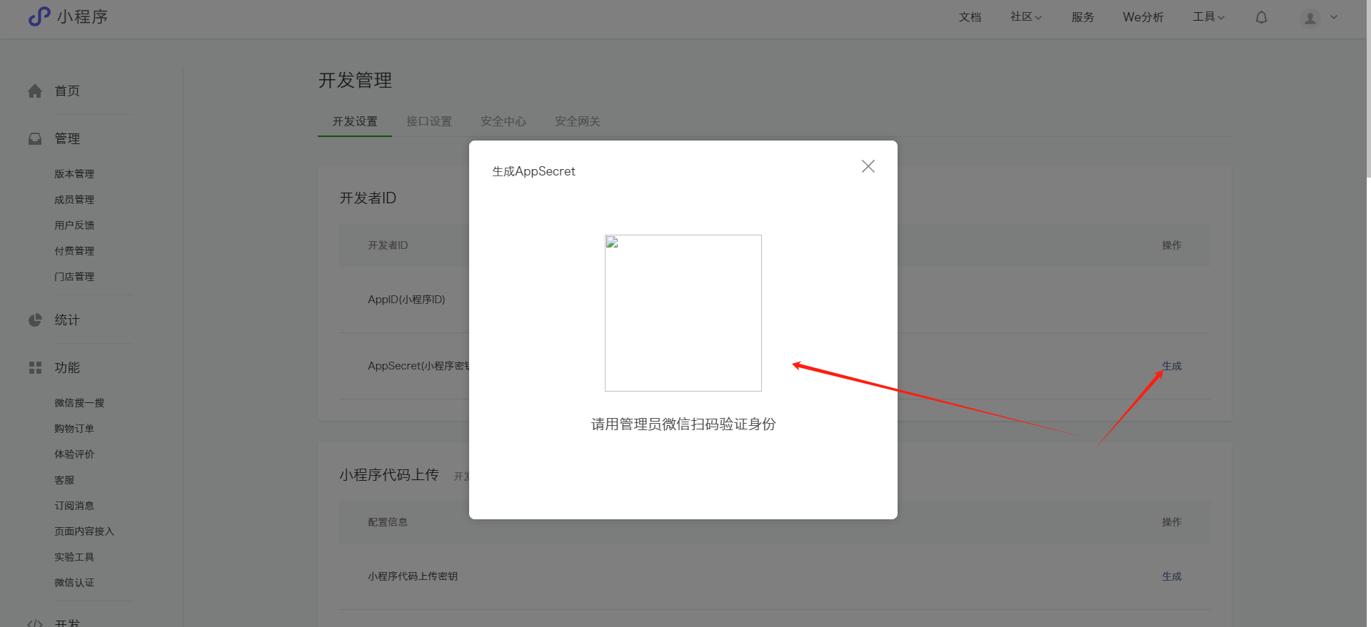Click the 请用管理员微信扫码验证身份 text

[683, 424]
